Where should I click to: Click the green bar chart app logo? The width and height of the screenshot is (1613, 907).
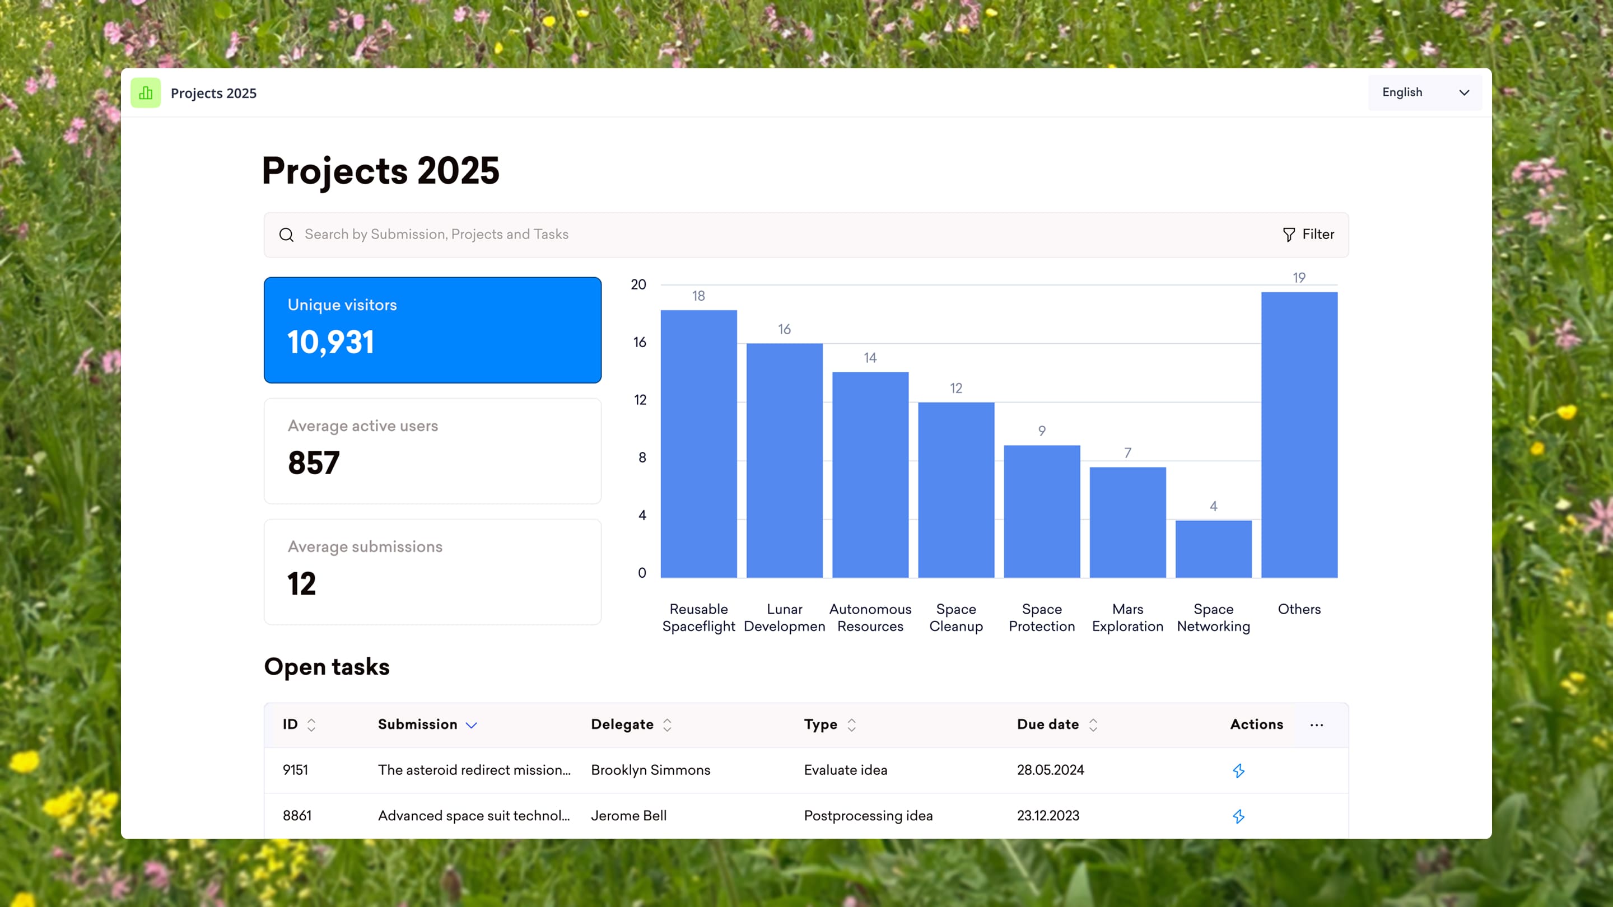[x=145, y=92]
